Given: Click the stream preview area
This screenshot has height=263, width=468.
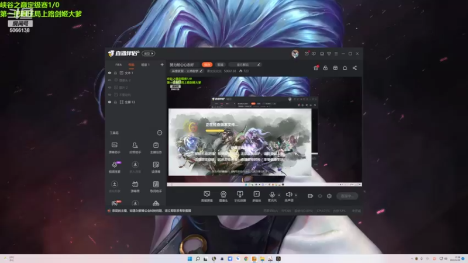Looking at the screenshot, I should pos(264,131).
